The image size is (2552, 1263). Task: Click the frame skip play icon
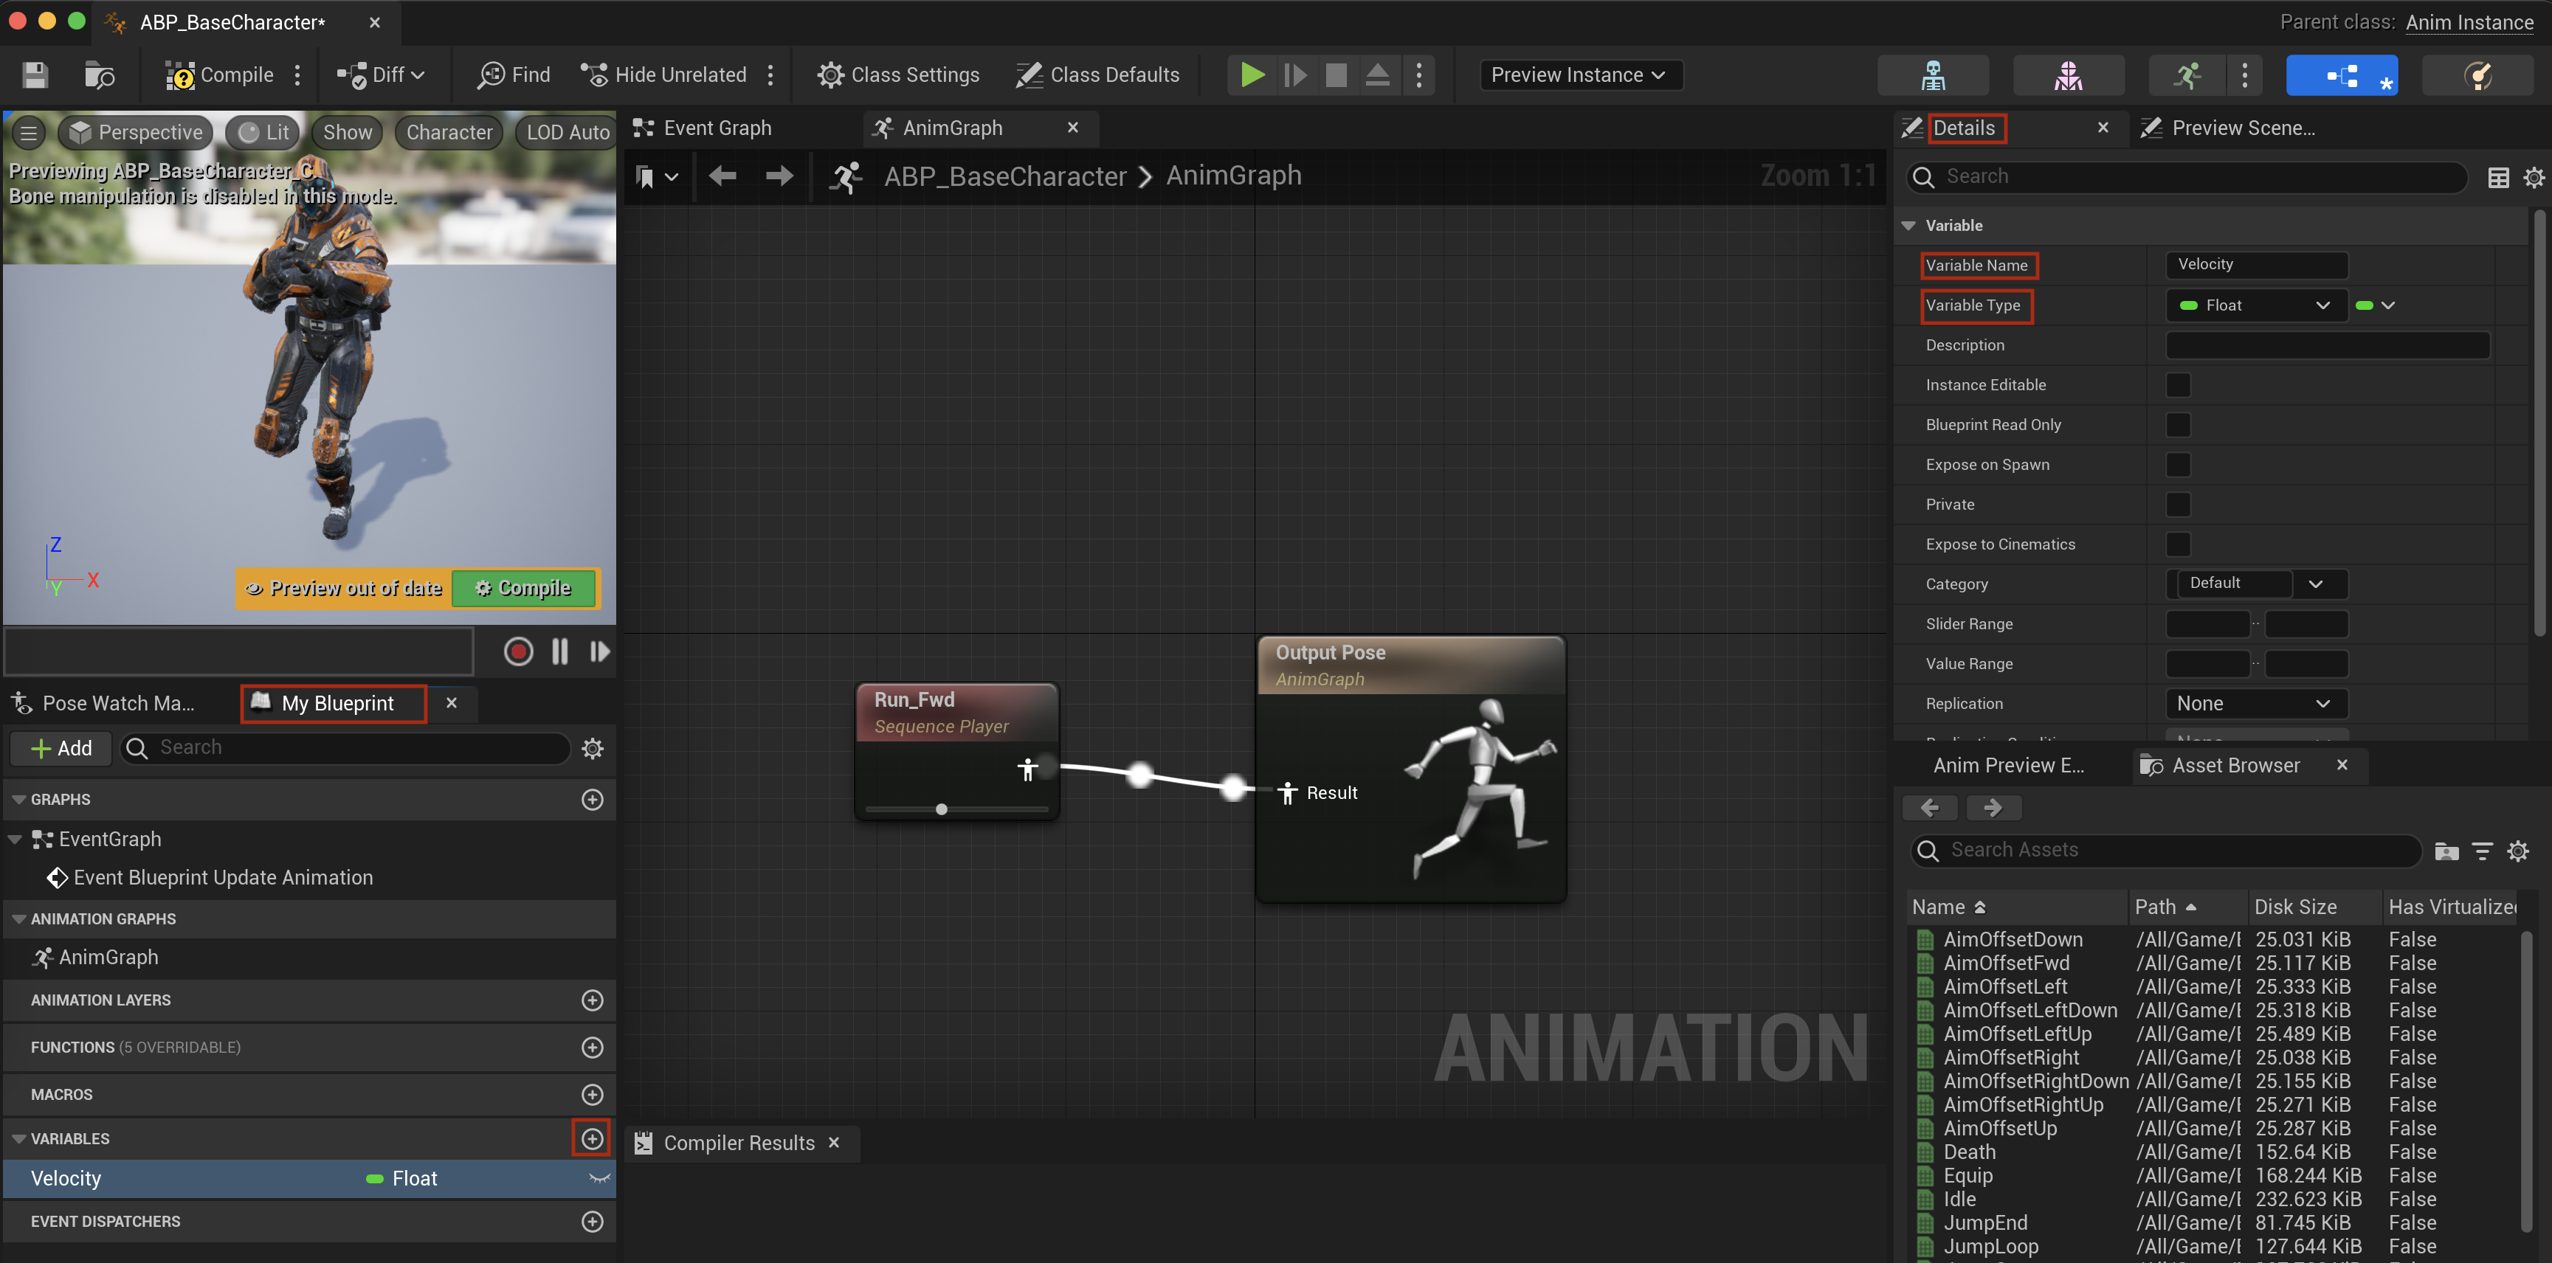1295,75
